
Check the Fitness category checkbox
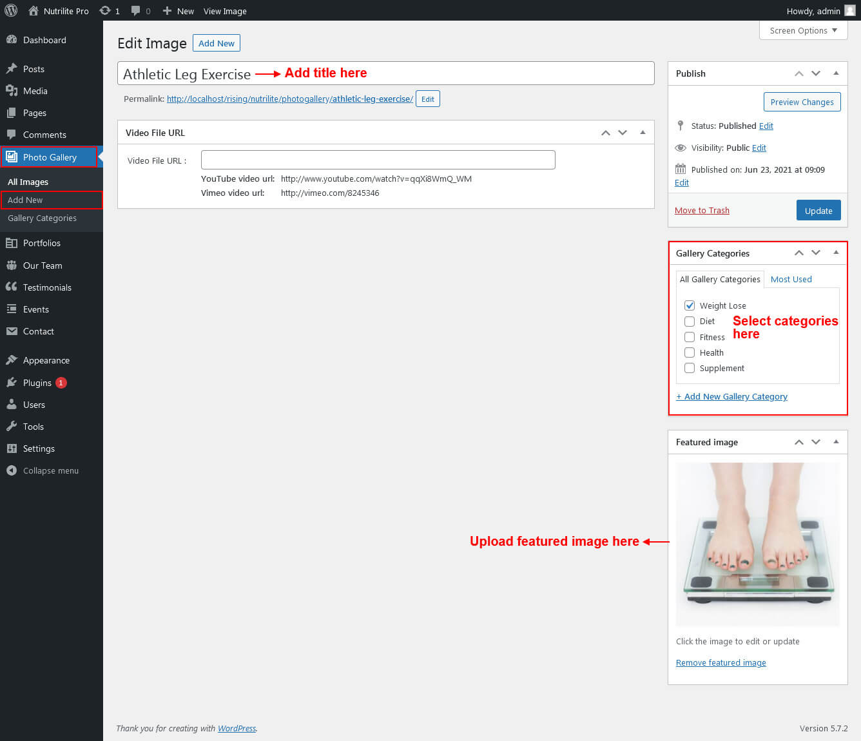click(x=690, y=337)
